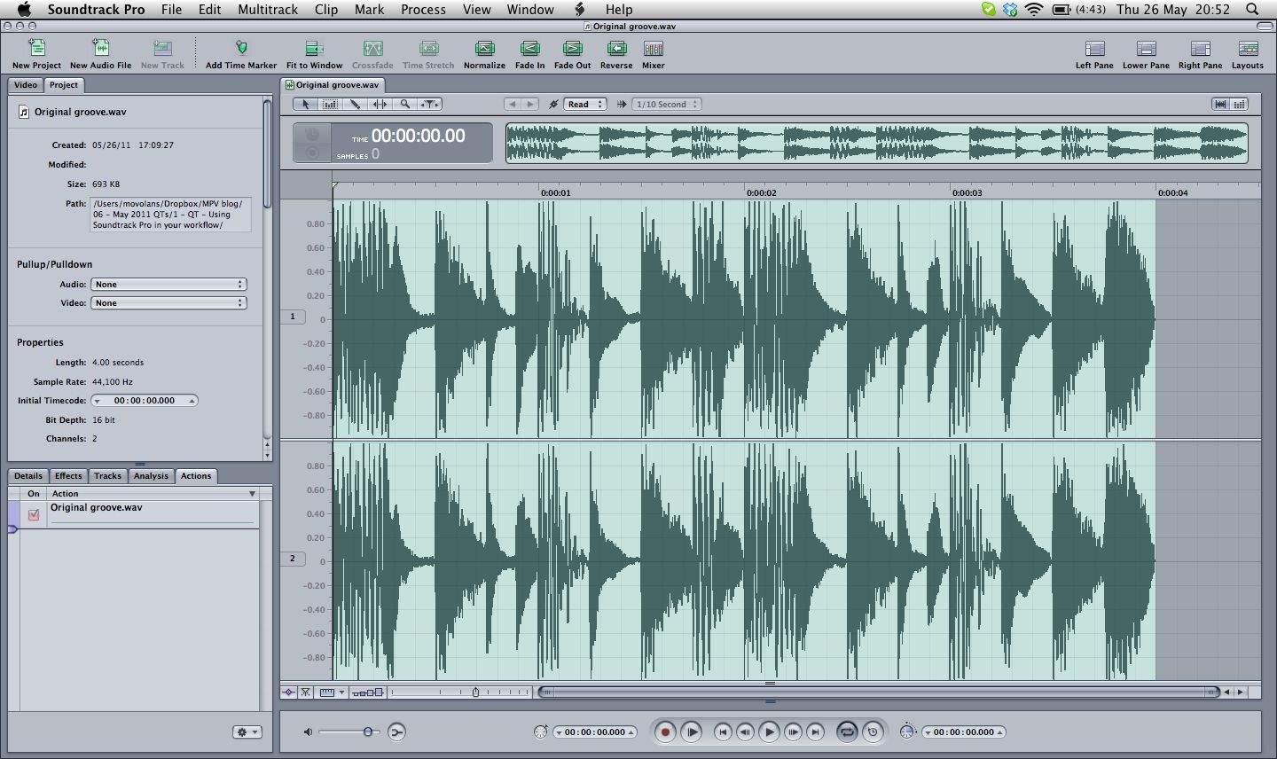Viewport: 1277px width, 759px height.
Task: Click the overview waveform thumbnail
Action: (x=877, y=143)
